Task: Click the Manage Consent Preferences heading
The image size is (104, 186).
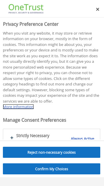Action: 35,120
